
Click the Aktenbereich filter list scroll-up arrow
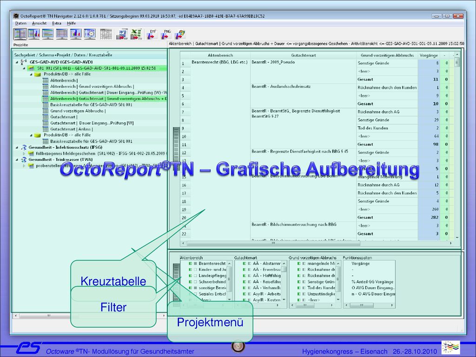coord(230,263)
